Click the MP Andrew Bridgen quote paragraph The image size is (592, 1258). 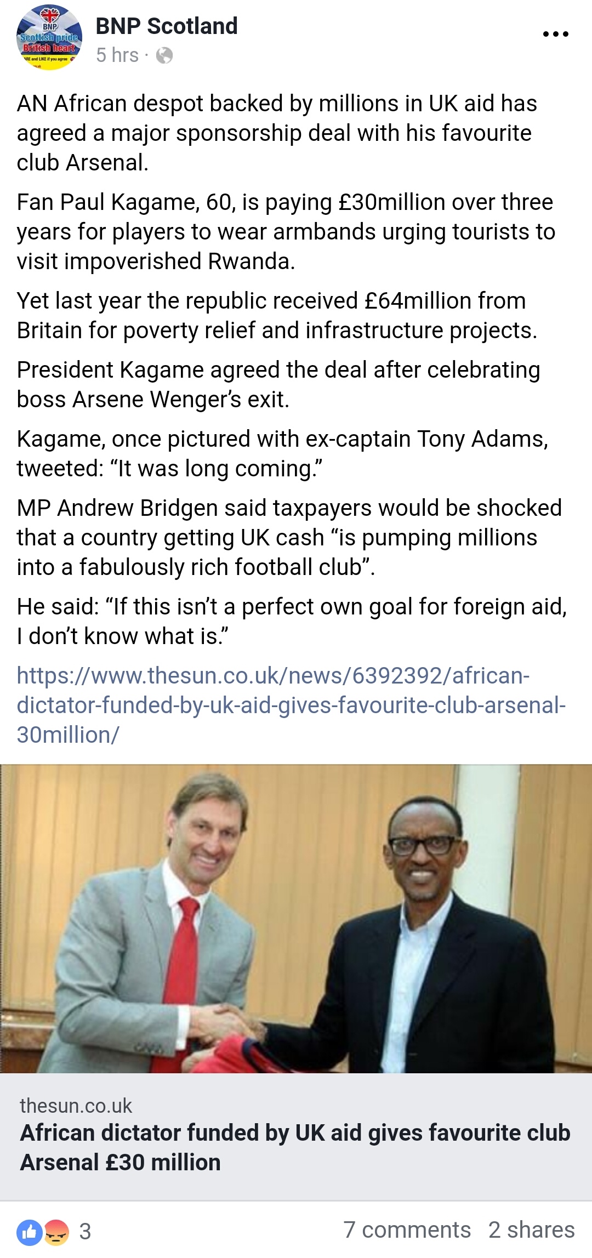[x=289, y=538]
